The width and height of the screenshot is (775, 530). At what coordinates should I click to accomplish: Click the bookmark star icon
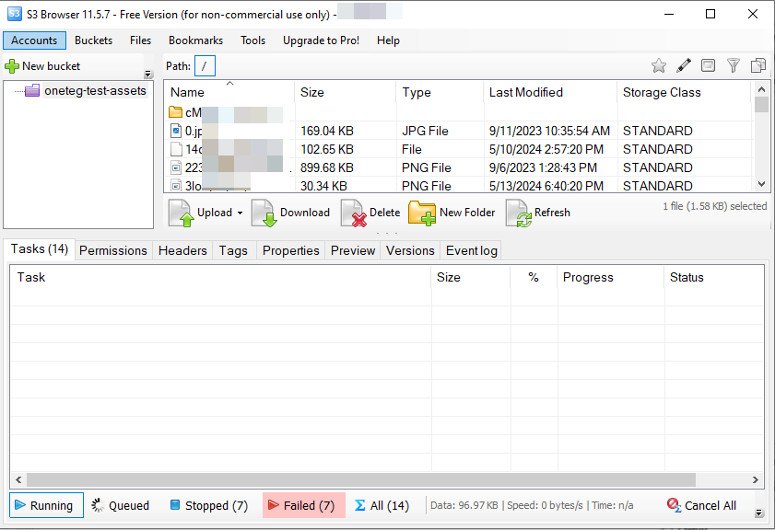click(x=658, y=65)
